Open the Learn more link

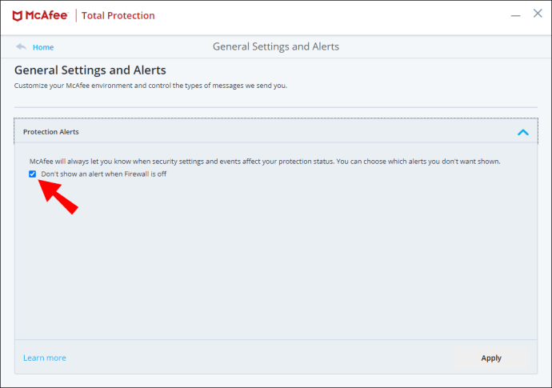pyautogui.click(x=45, y=358)
